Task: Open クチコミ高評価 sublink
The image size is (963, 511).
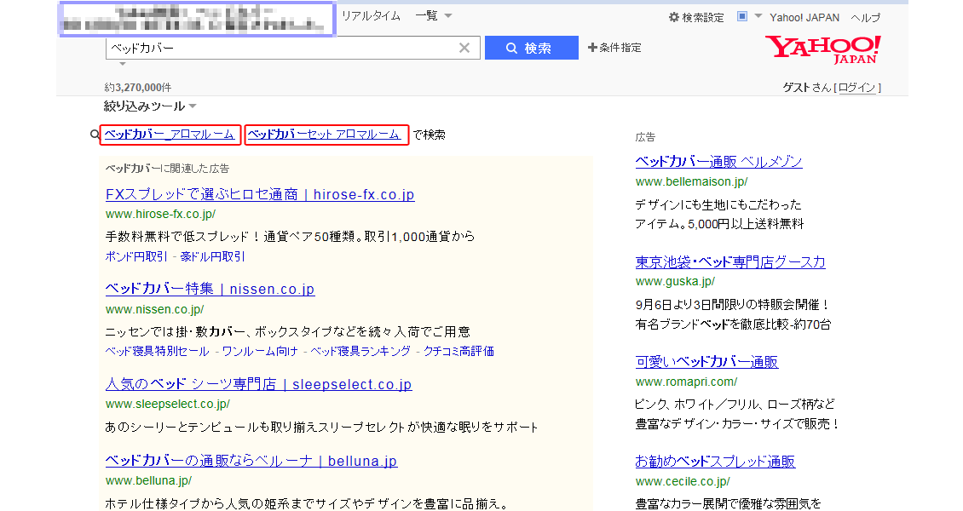Action: coord(458,351)
